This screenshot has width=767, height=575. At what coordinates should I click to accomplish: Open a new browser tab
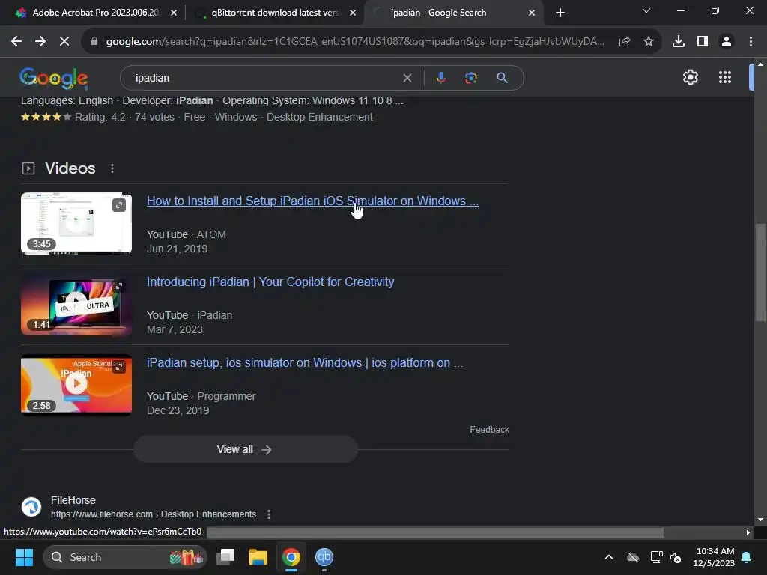tap(560, 13)
